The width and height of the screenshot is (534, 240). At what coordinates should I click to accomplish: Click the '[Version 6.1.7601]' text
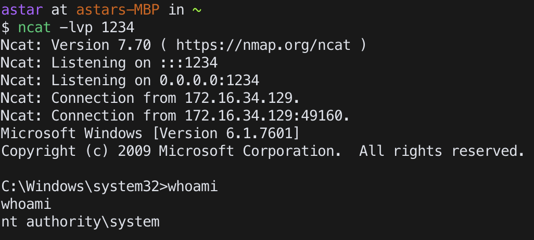tap(226, 134)
